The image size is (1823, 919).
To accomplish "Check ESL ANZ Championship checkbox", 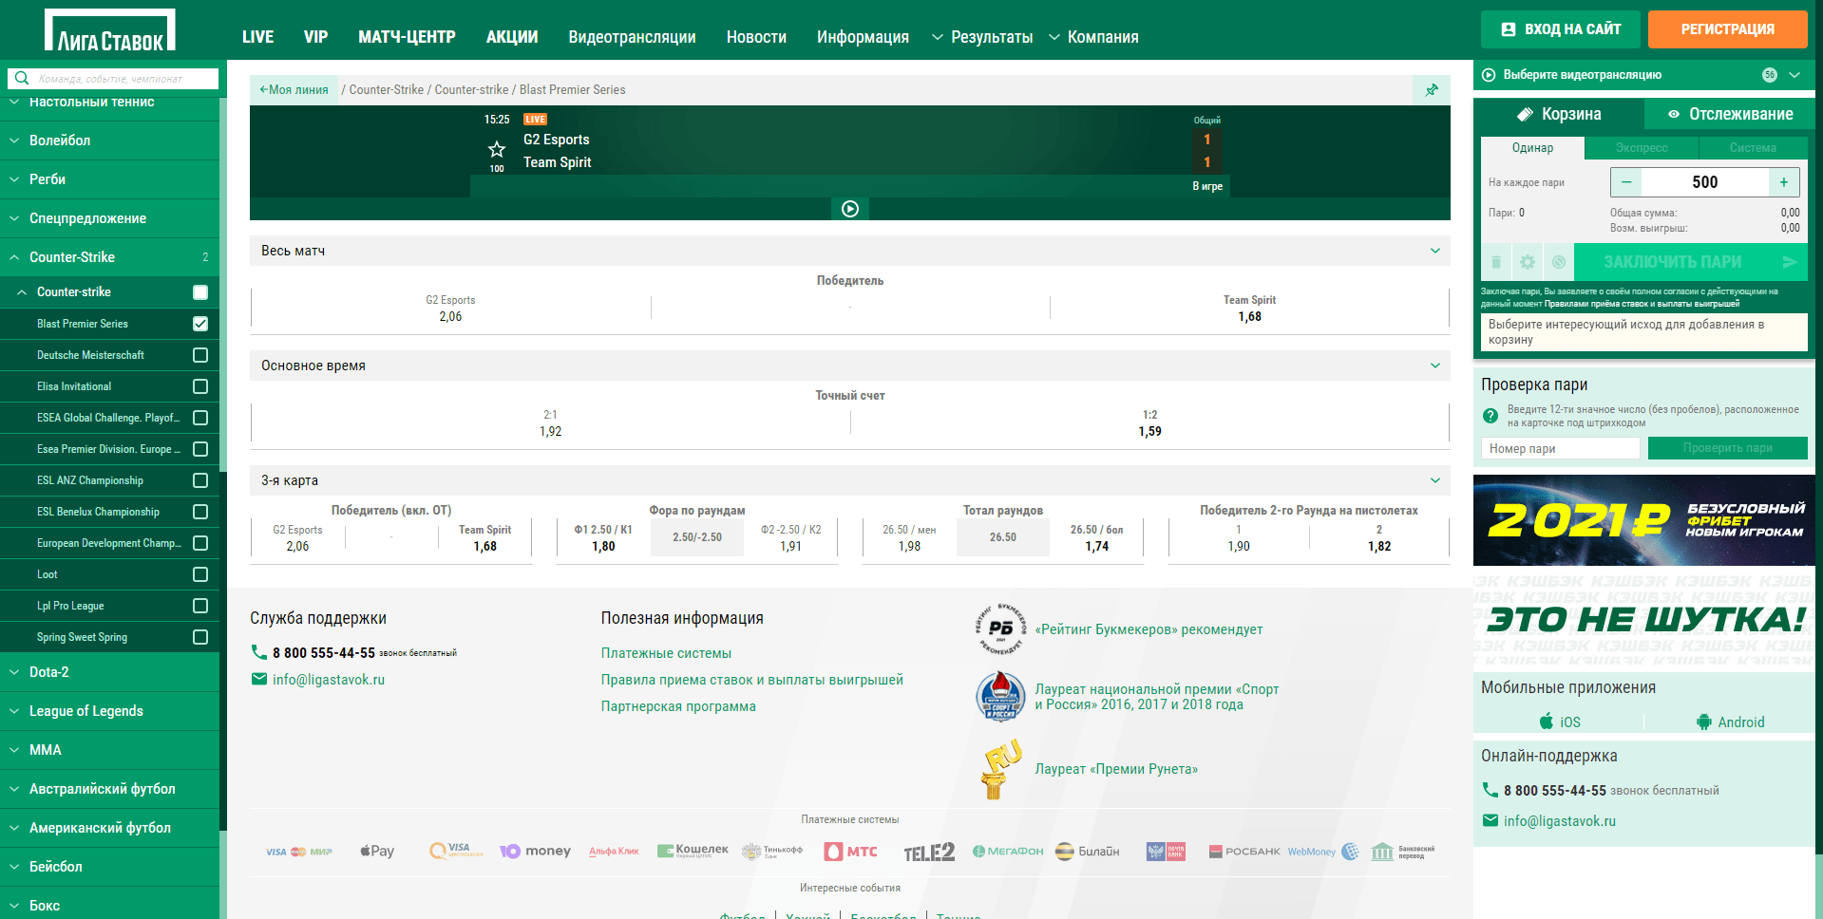I will 200,480.
